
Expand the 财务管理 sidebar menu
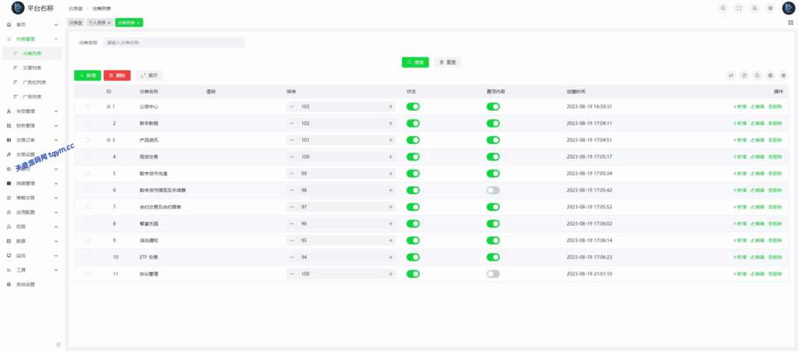(32, 125)
